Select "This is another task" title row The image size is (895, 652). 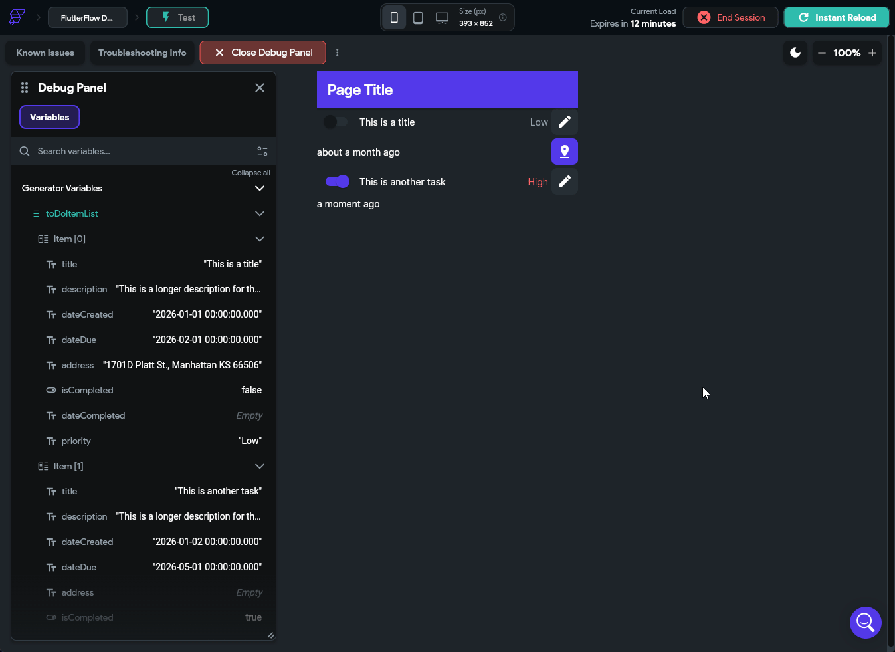click(x=144, y=491)
